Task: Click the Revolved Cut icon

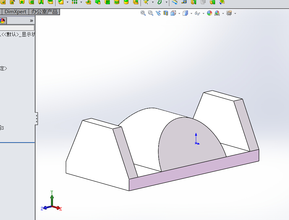Action: (22, 2)
